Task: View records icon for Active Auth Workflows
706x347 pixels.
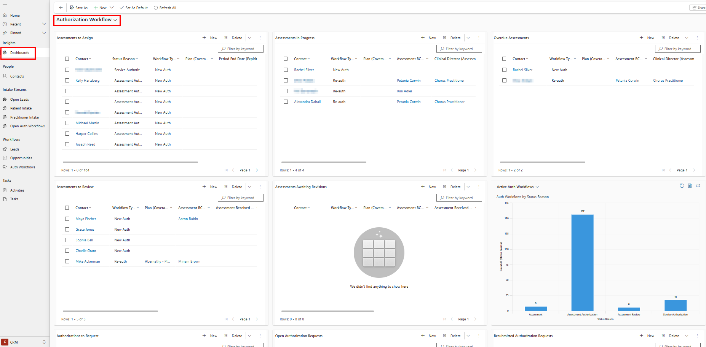Action: [690, 186]
